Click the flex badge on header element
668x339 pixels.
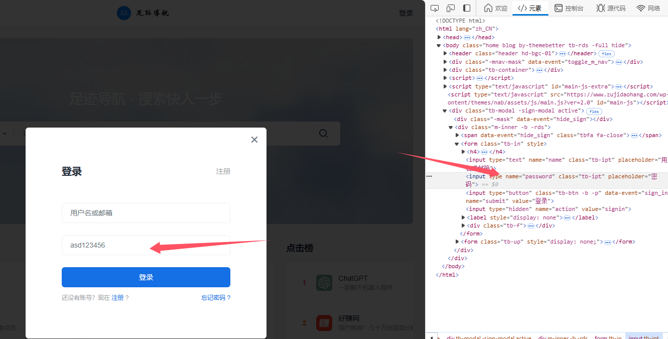(606, 54)
